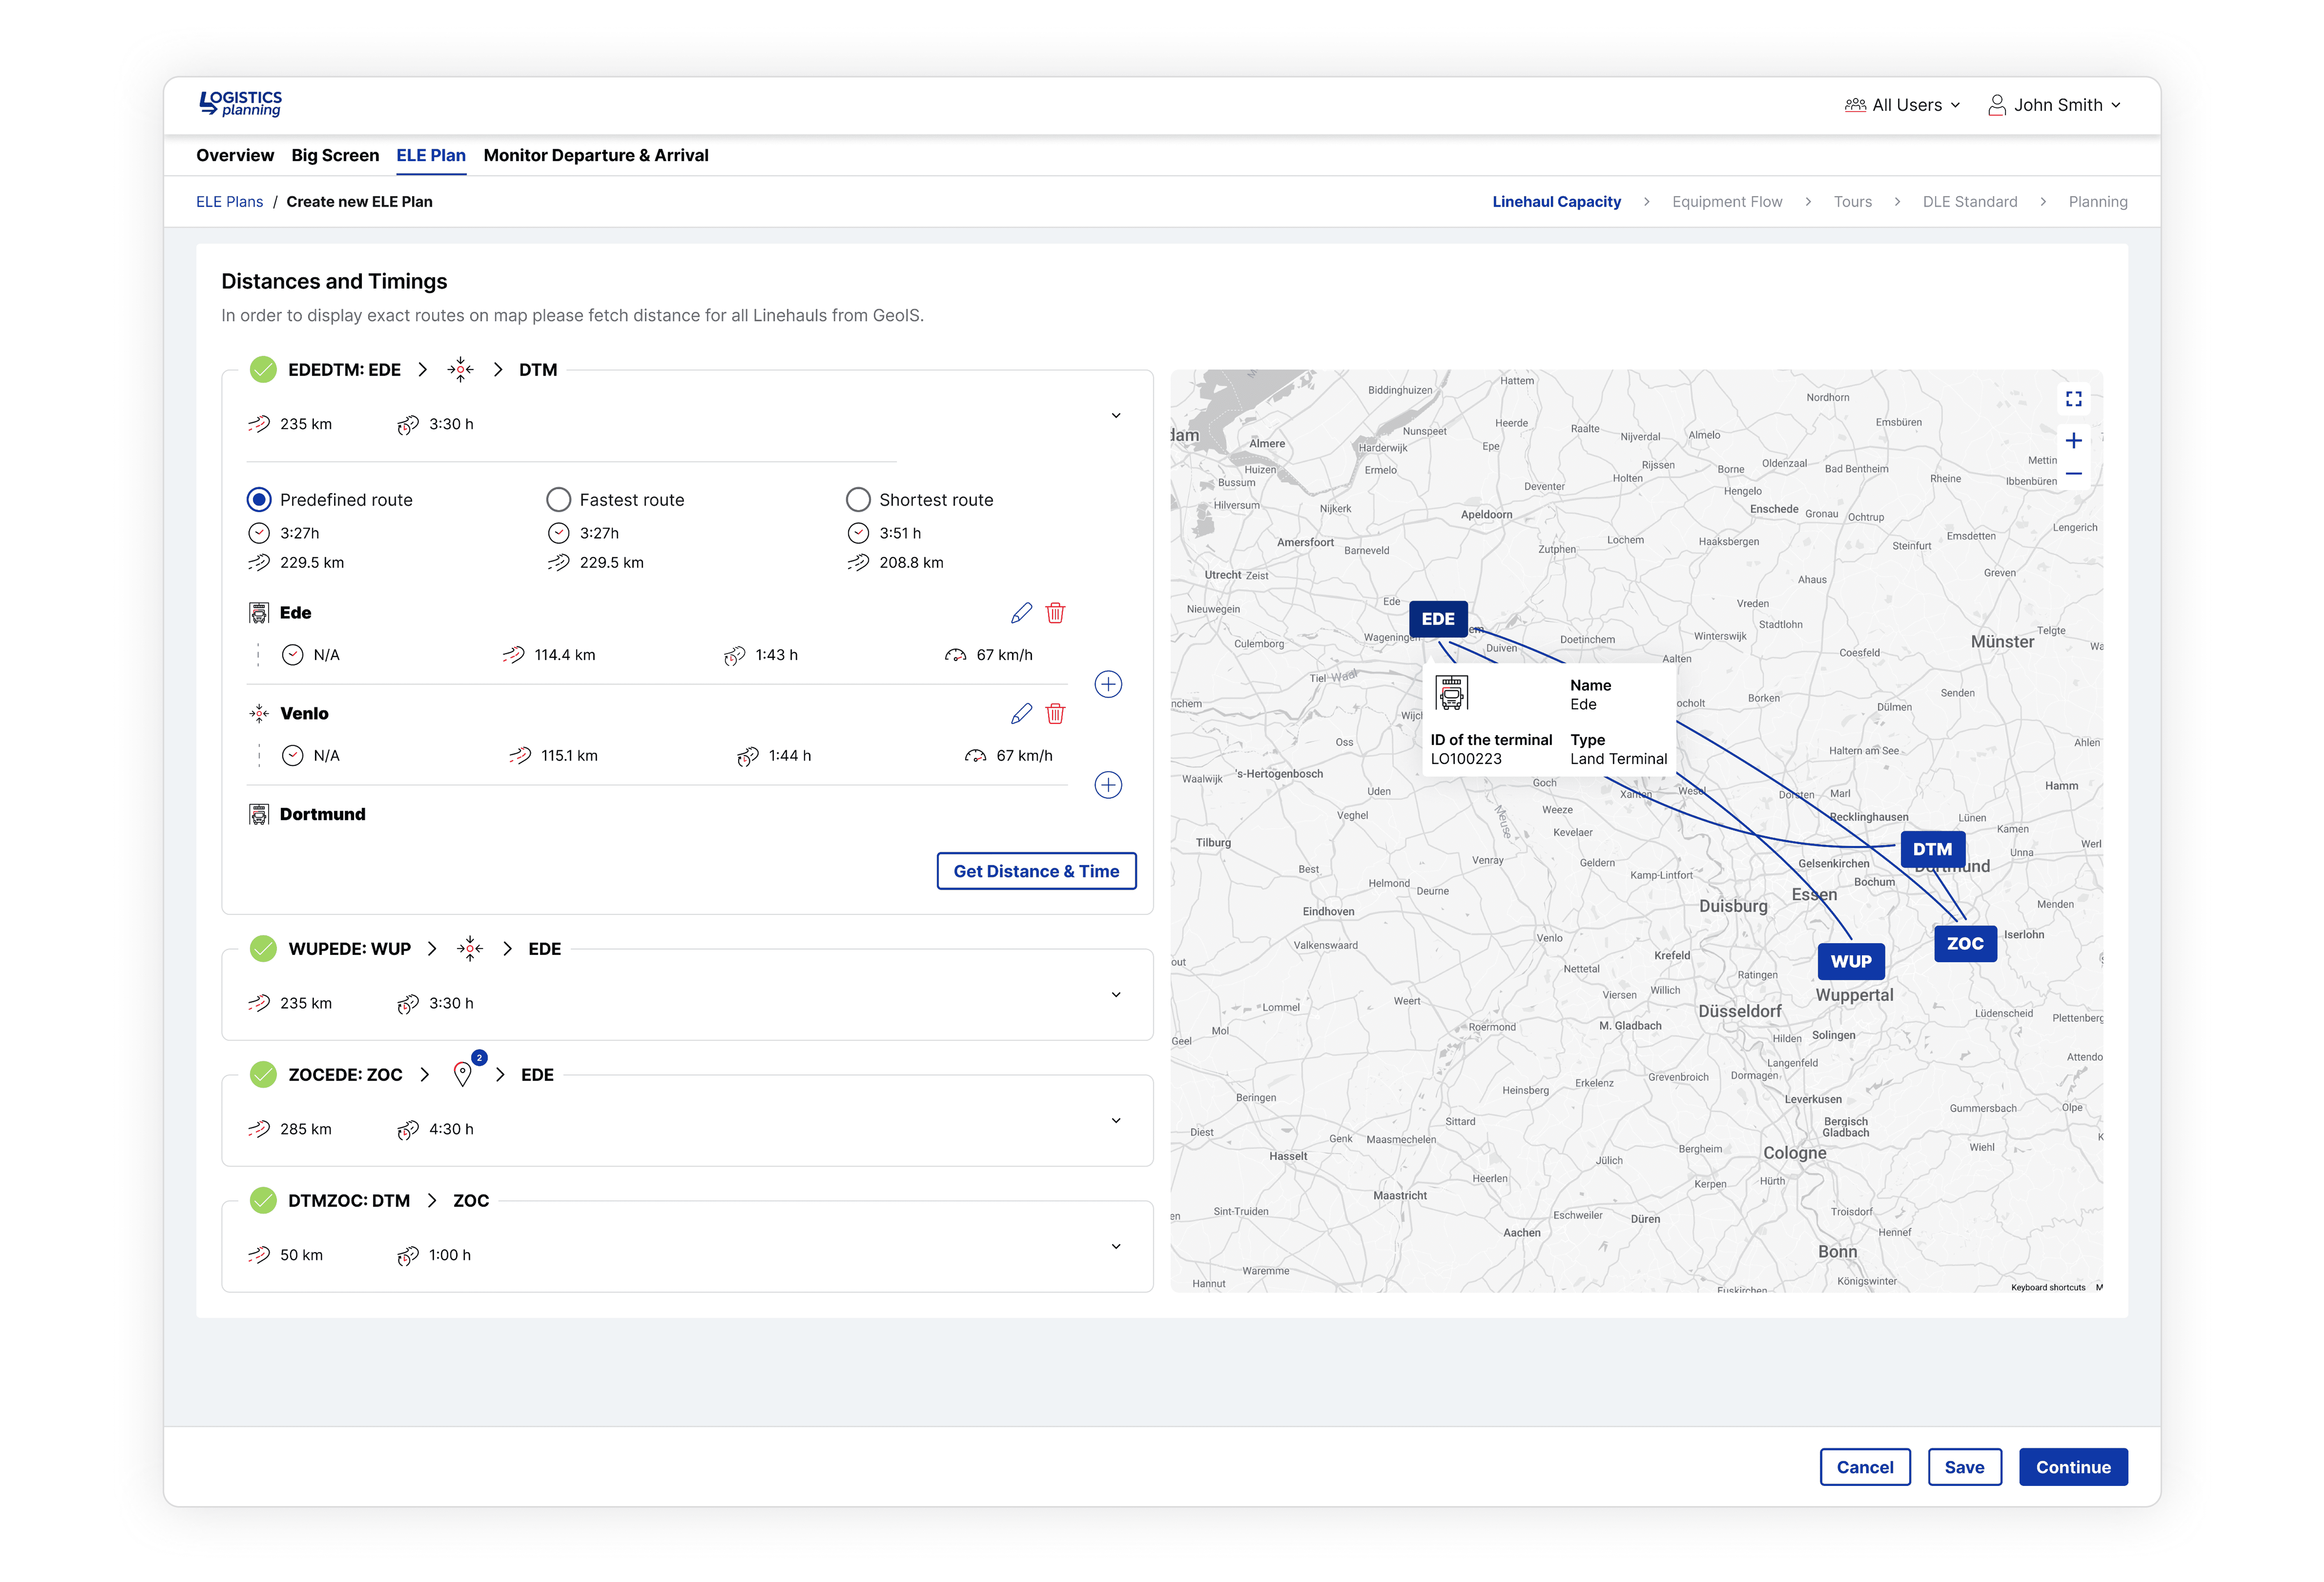Add a stop after Ede with plus icon
The height and width of the screenshot is (1582, 2324).
click(x=1108, y=684)
